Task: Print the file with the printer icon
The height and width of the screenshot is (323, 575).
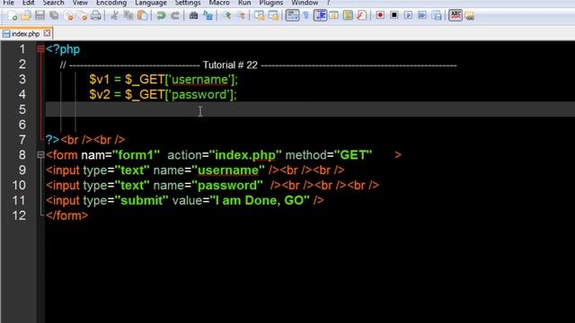Action: 96,16
